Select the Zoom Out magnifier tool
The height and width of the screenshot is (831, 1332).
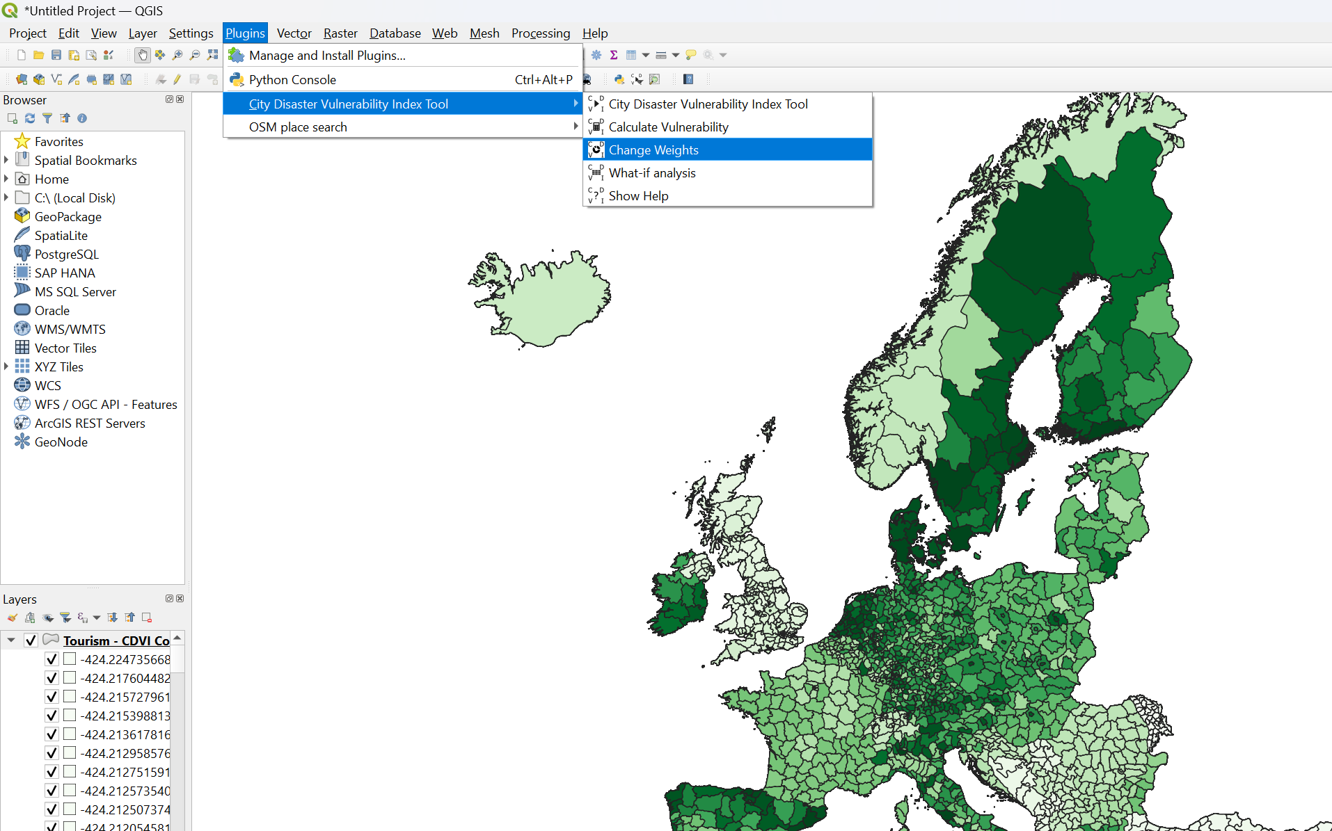point(195,55)
